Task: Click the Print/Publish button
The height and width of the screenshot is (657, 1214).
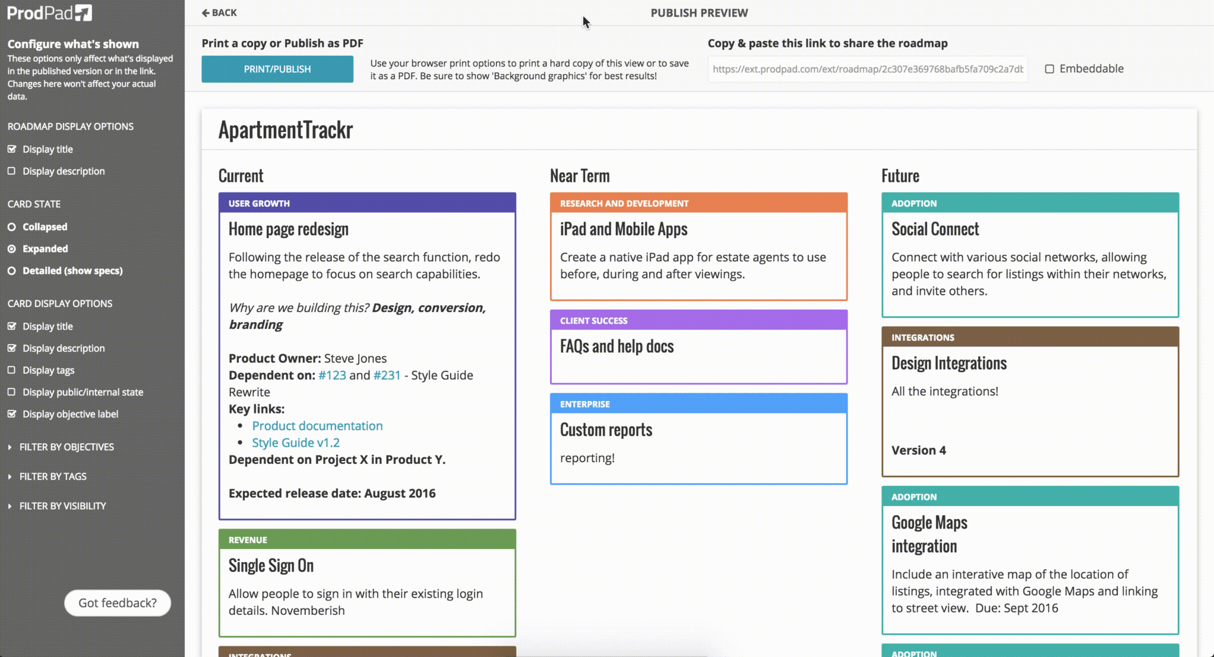Action: [277, 69]
